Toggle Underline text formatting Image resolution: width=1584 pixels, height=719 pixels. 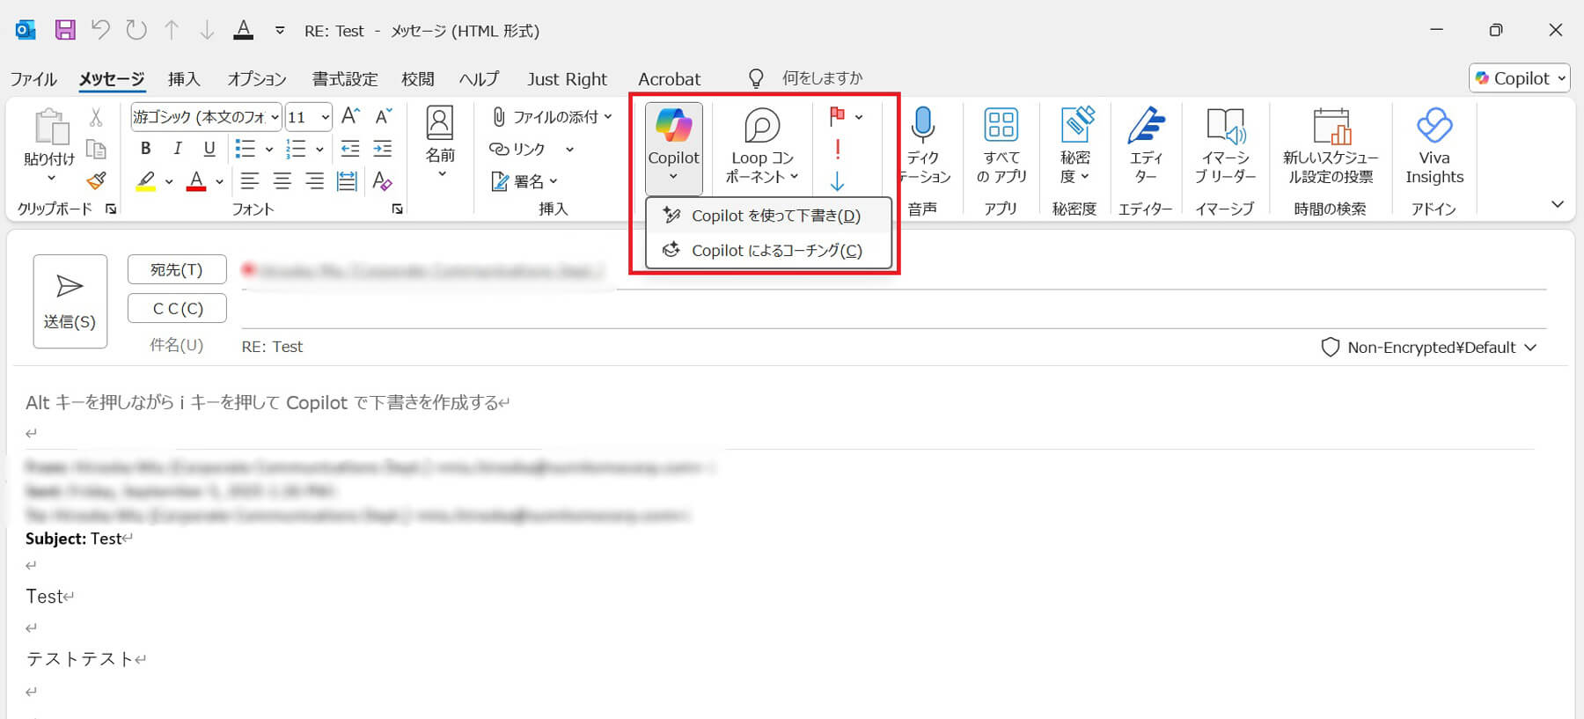tap(209, 149)
